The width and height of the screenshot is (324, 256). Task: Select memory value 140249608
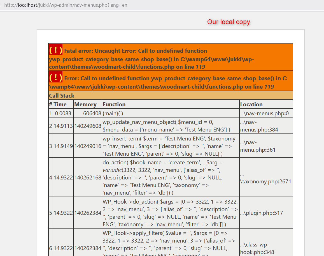click(88, 126)
